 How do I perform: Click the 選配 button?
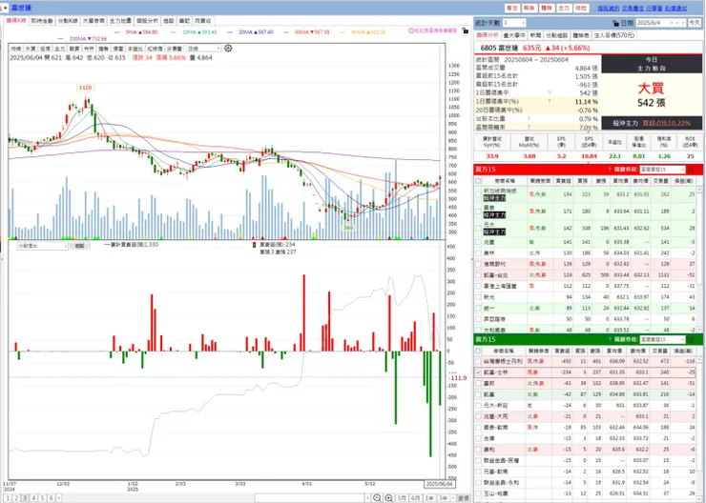tap(80, 246)
